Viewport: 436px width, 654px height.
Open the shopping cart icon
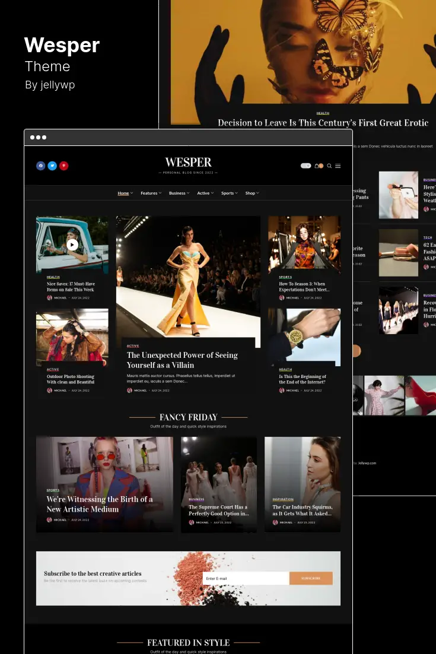tap(319, 166)
